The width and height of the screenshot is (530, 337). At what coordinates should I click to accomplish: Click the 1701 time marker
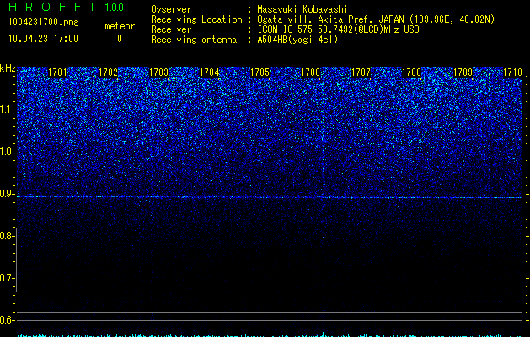(58, 72)
